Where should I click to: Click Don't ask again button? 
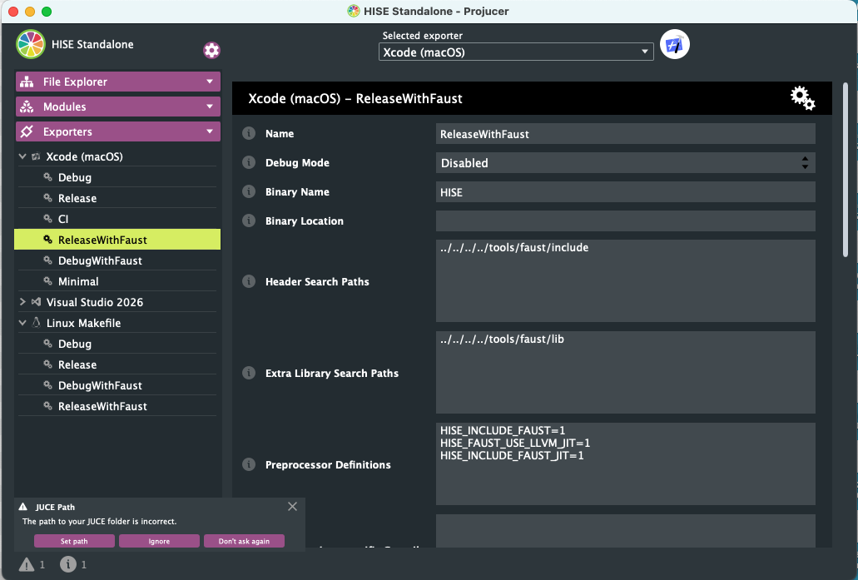click(244, 541)
